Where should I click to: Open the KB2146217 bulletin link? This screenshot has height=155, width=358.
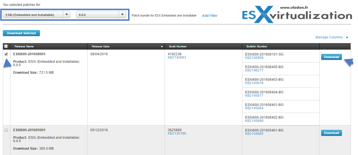pyautogui.click(x=254, y=70)
